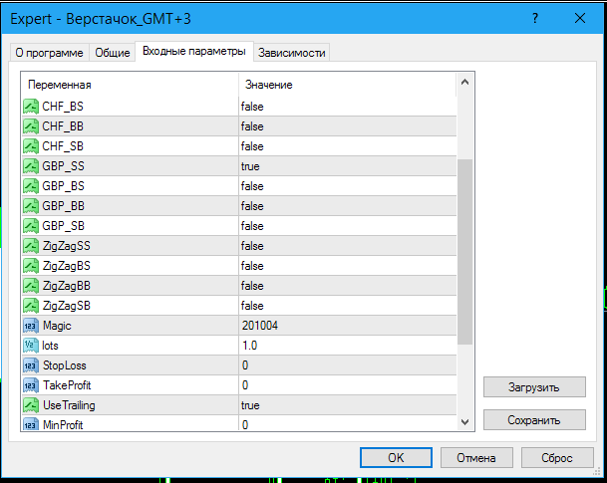Viewport: 607px width, 483px height.
Task: Click the boolean icon beside ZigZagSB
Action: [31, 306]
